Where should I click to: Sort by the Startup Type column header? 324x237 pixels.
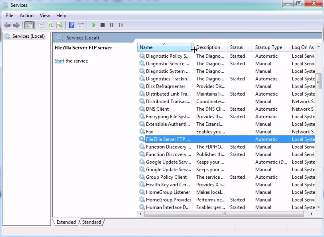(x=268, y=48)
